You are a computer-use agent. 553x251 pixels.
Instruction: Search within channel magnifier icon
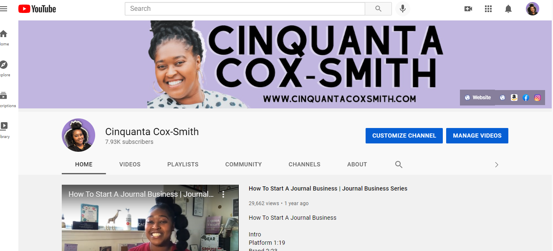(x=399, y=165)
